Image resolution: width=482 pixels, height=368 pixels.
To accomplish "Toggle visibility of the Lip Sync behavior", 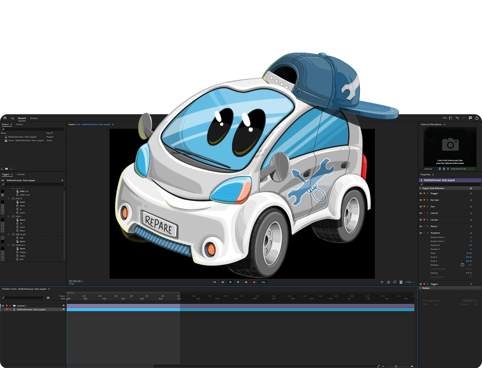I will [420, 219].
